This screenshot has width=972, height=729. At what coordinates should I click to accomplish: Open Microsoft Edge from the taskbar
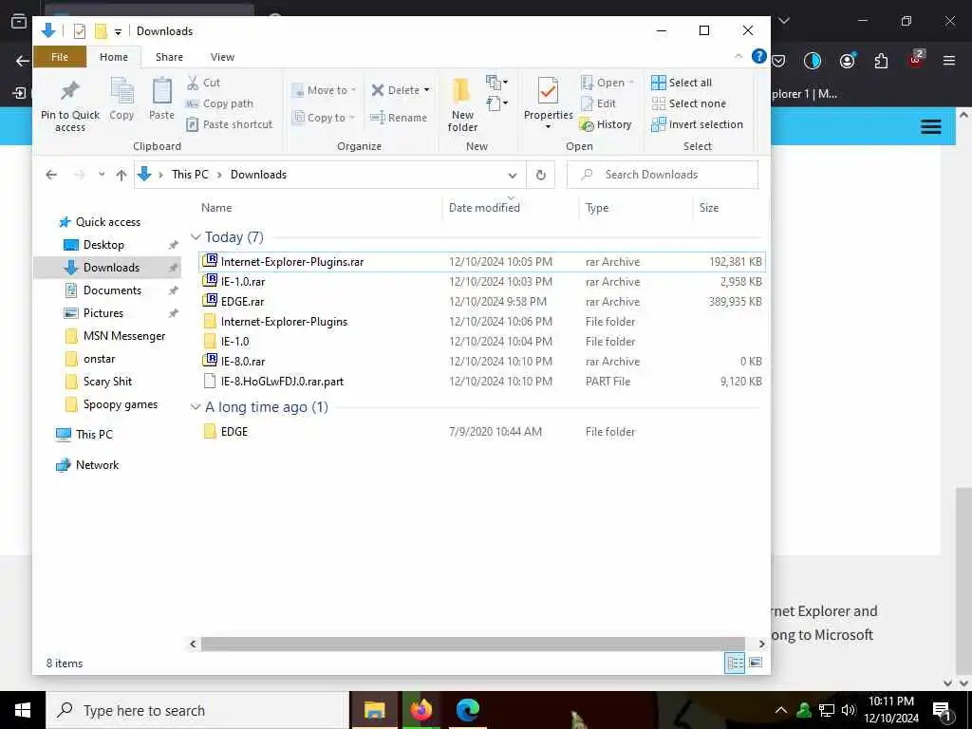point(467,710)
